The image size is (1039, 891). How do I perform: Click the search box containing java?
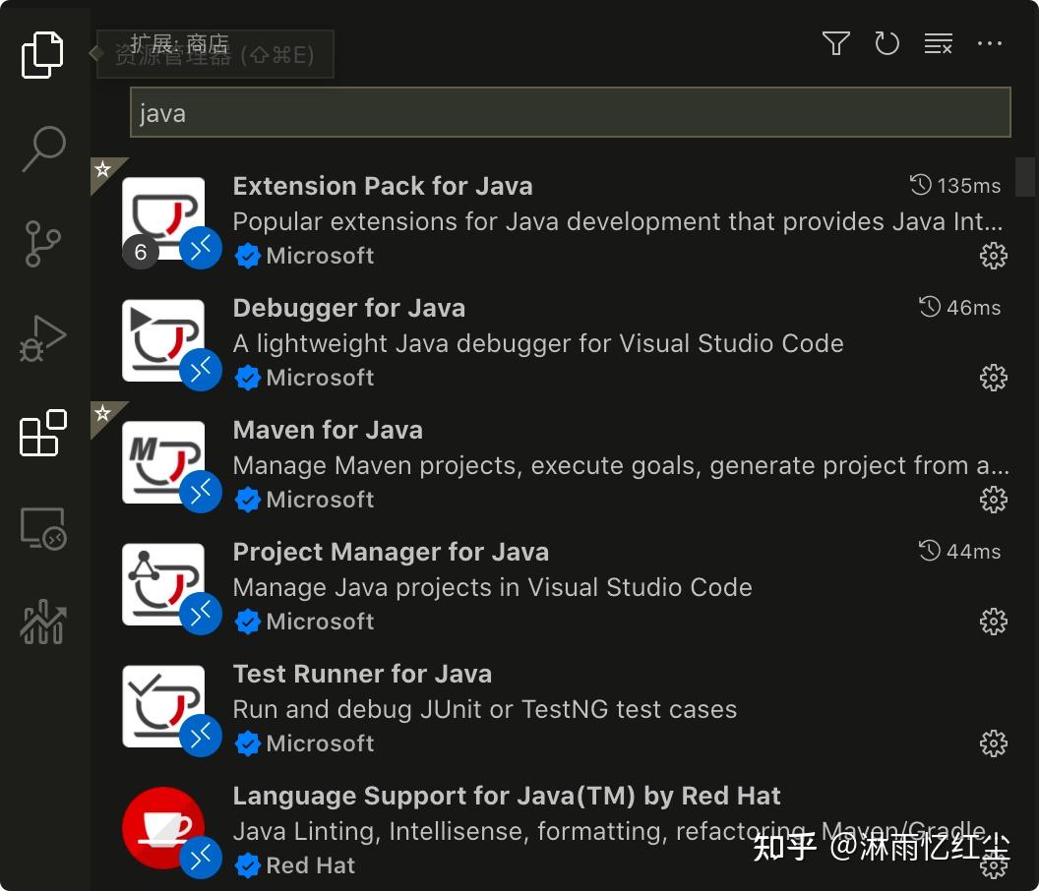[571, 112]
